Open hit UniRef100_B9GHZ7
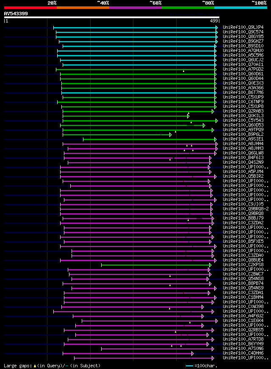Image resolution: width=271 pixels, height=369 pixels. click(x=243, y=41)
